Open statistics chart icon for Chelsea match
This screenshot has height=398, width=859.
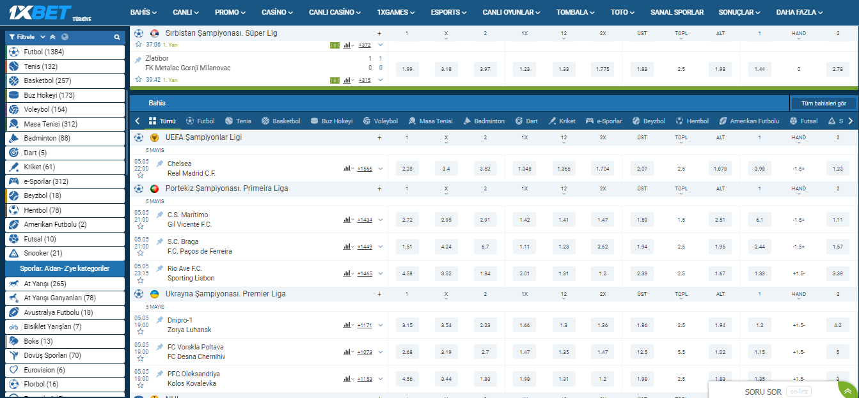[x=347, y=169]
